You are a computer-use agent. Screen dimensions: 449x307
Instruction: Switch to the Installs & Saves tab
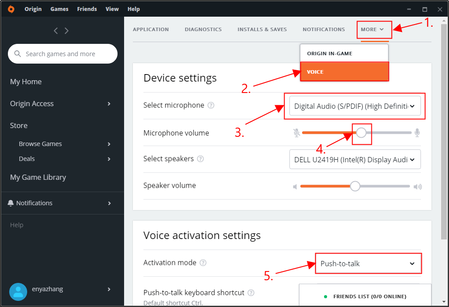point(262,29)
